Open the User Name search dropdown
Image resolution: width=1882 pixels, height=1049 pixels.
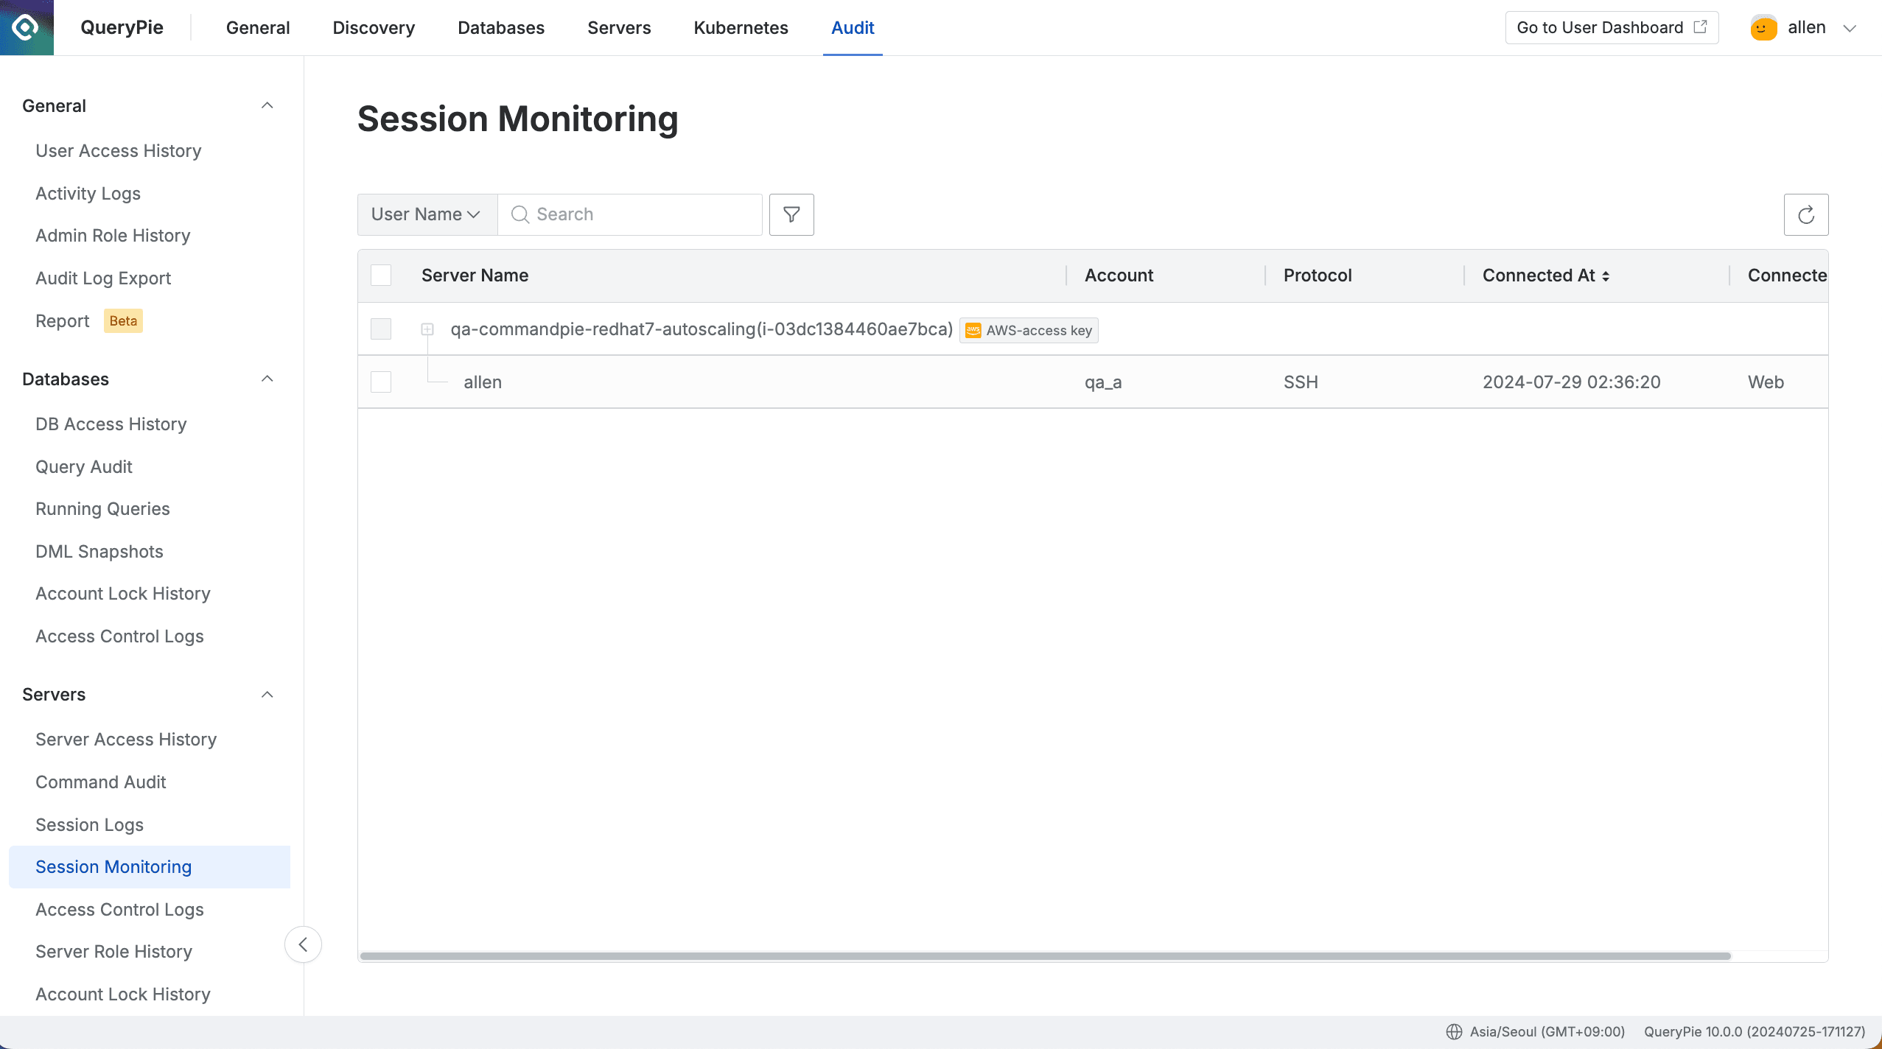tap(426, 214)
